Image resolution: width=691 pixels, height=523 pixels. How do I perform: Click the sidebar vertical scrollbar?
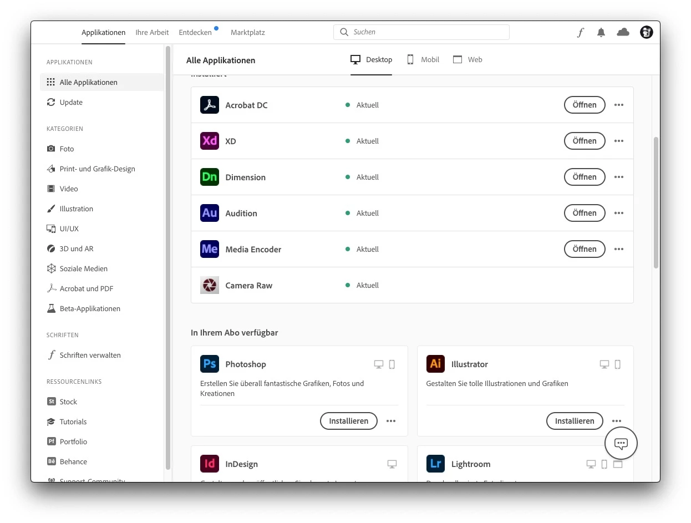click(168, 258)
